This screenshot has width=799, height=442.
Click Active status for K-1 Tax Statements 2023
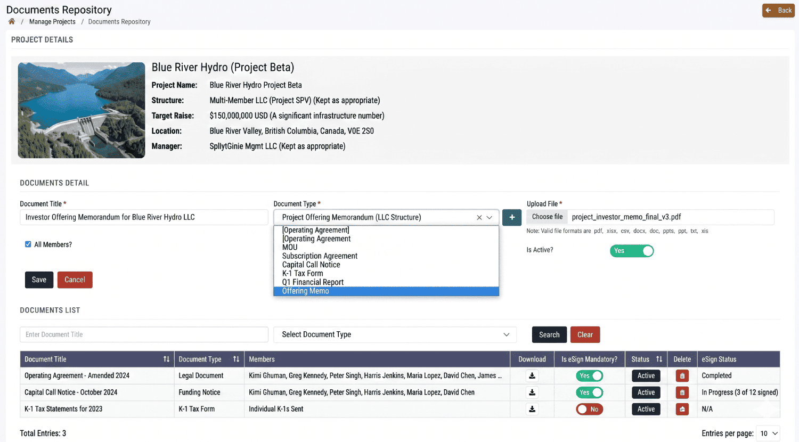coord(646,409)
